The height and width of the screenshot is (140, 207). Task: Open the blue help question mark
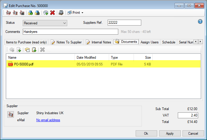pyautogui.click(x=200, y=22)
